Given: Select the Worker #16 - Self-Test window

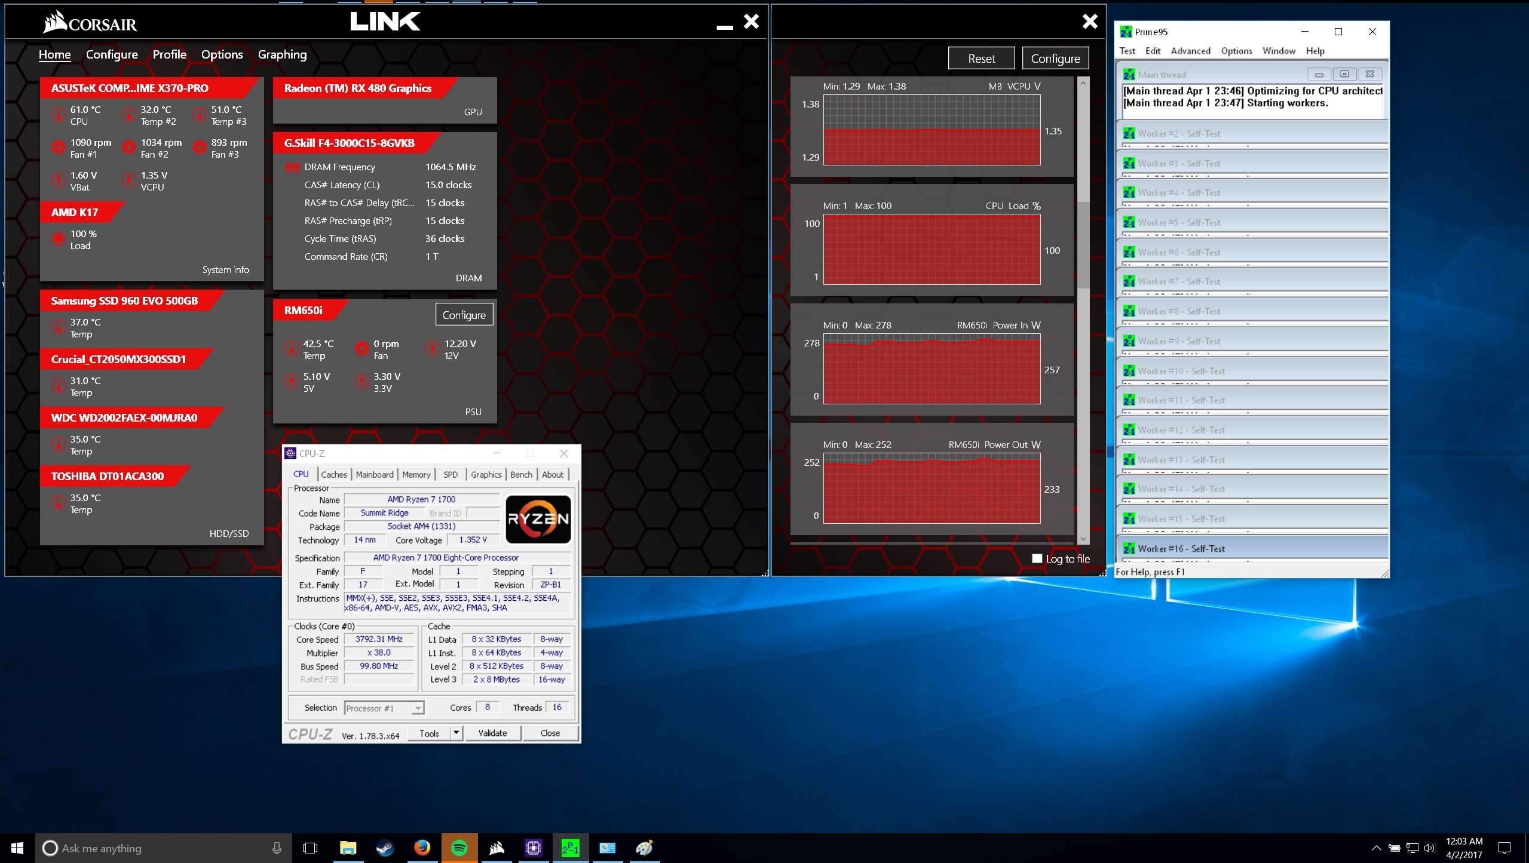Looking at the screenshot, I should (x=1252, y=548).
